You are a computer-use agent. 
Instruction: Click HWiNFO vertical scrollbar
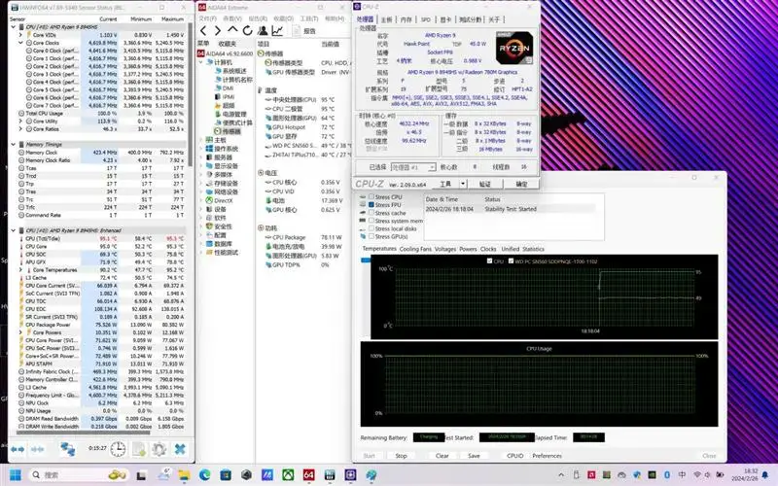coord(191,94)
